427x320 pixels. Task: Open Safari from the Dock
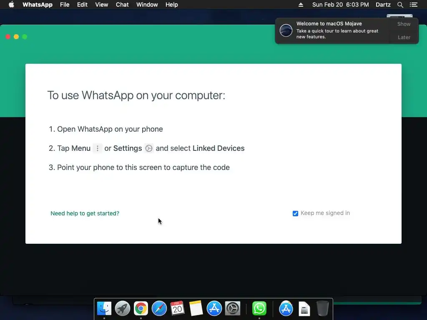click(159, 309)
